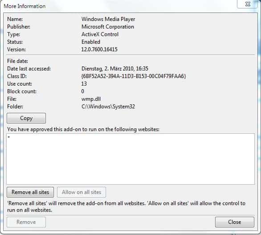Click the use count value 13
The width and height of the screenshot is (261, 235).
coord(84,84)
